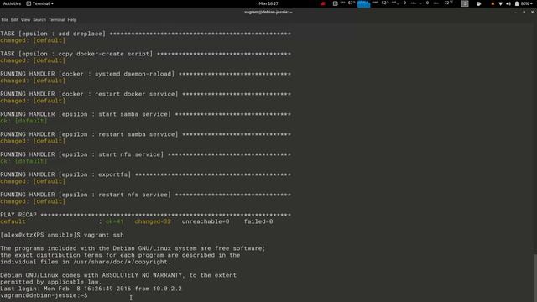Expand the Terminal app menu dropdown

click(40, 3)
